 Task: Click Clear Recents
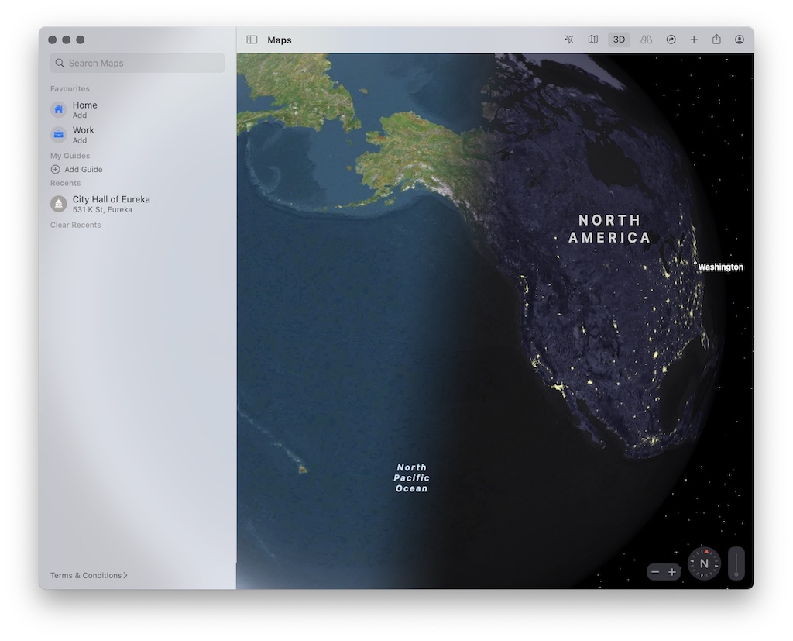click(x=76, y=225)
